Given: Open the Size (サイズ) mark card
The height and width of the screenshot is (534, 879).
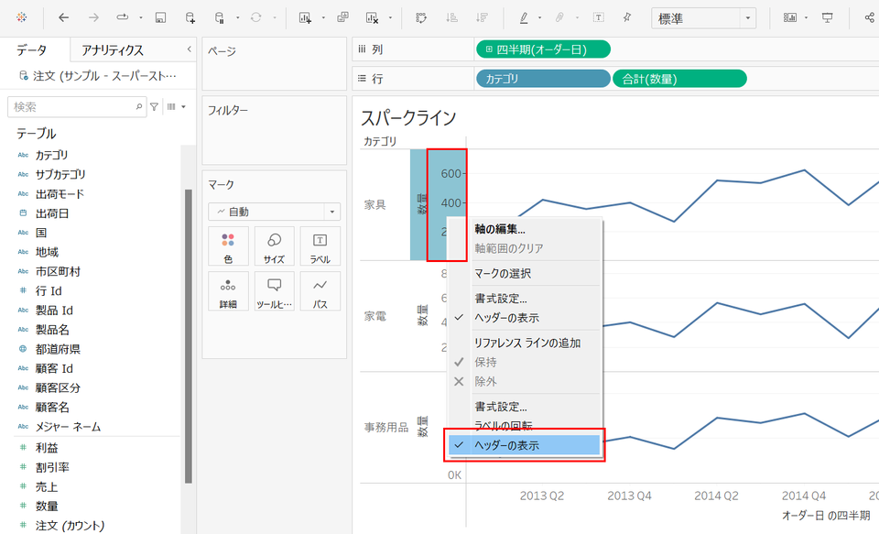Looking at the screenshot, I should (x=274, y=245).
